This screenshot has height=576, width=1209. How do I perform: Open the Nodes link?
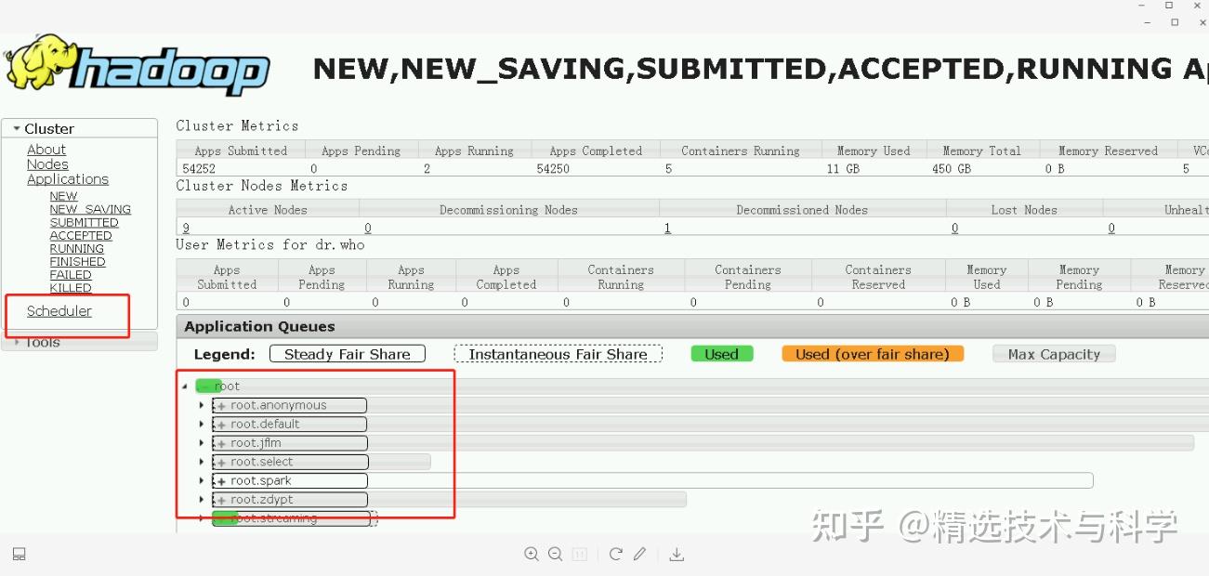click(x=47, y=164)
